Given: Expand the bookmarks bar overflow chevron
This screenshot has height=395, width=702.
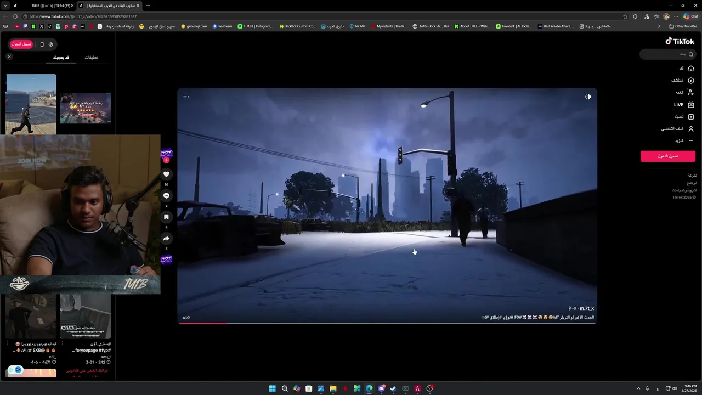Looking at the screenshot, I should [659, 26].
